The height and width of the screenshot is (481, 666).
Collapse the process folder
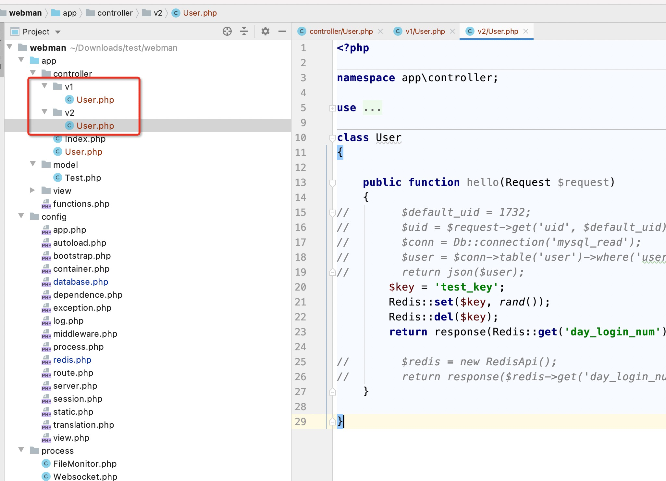point(21,450)
